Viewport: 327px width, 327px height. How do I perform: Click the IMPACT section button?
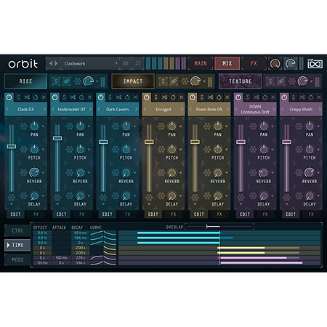(x=133, y=81)
